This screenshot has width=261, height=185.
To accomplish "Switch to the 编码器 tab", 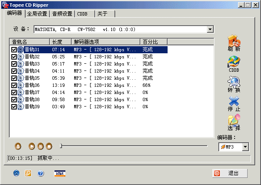I will (x=15, y=13).
